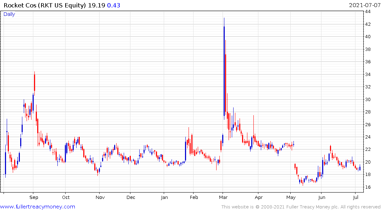Viewport: 381px width, 212px height.
Task: Click the 44 price axis label
Action: click(x=368, y=12)
